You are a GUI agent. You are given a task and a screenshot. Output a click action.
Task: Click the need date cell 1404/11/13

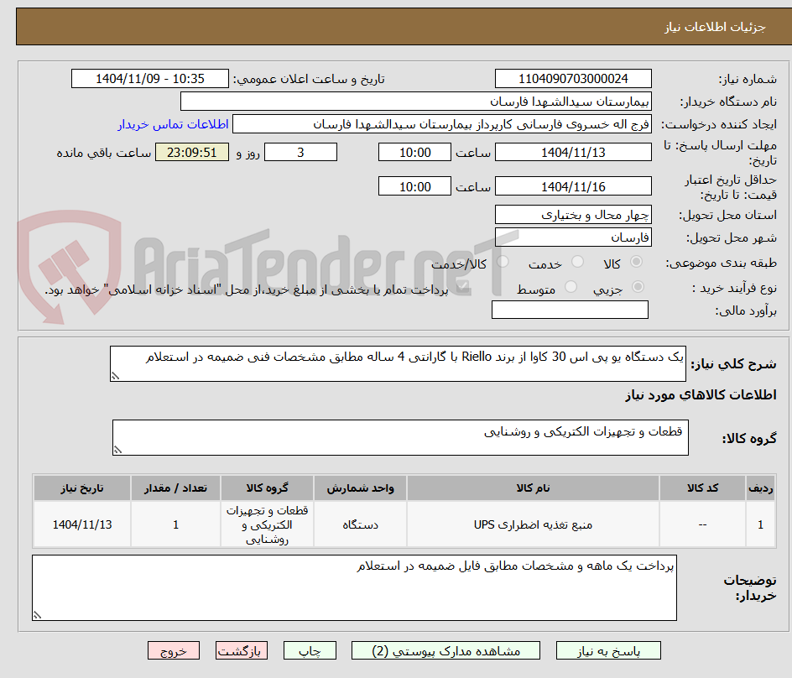[82, 525]
